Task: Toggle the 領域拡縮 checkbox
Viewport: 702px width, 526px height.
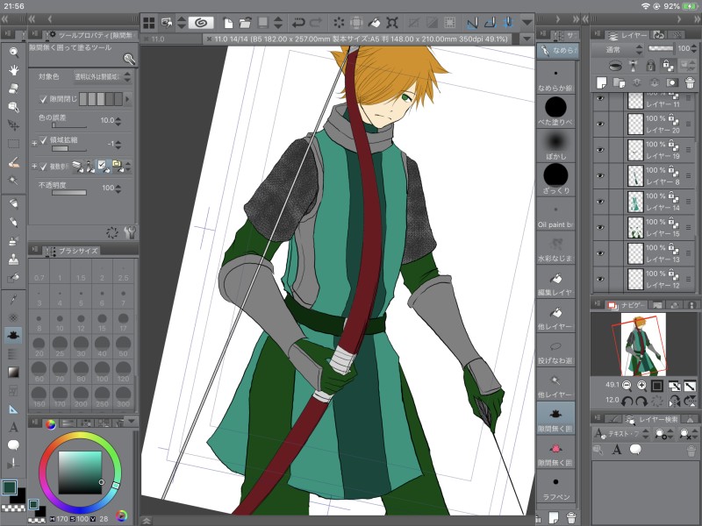Action: pyautogui.click(x=43, y=140)
